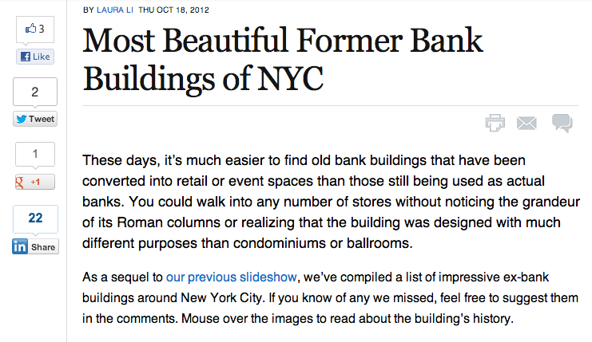Image resolution: width=592 pixels, height=342 pixels.
Task: Hit the red +1 label
Action: click(35, 182)
